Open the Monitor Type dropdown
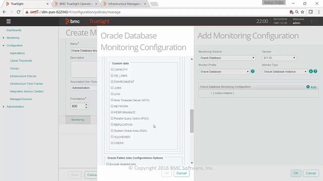 coord(285,71)
